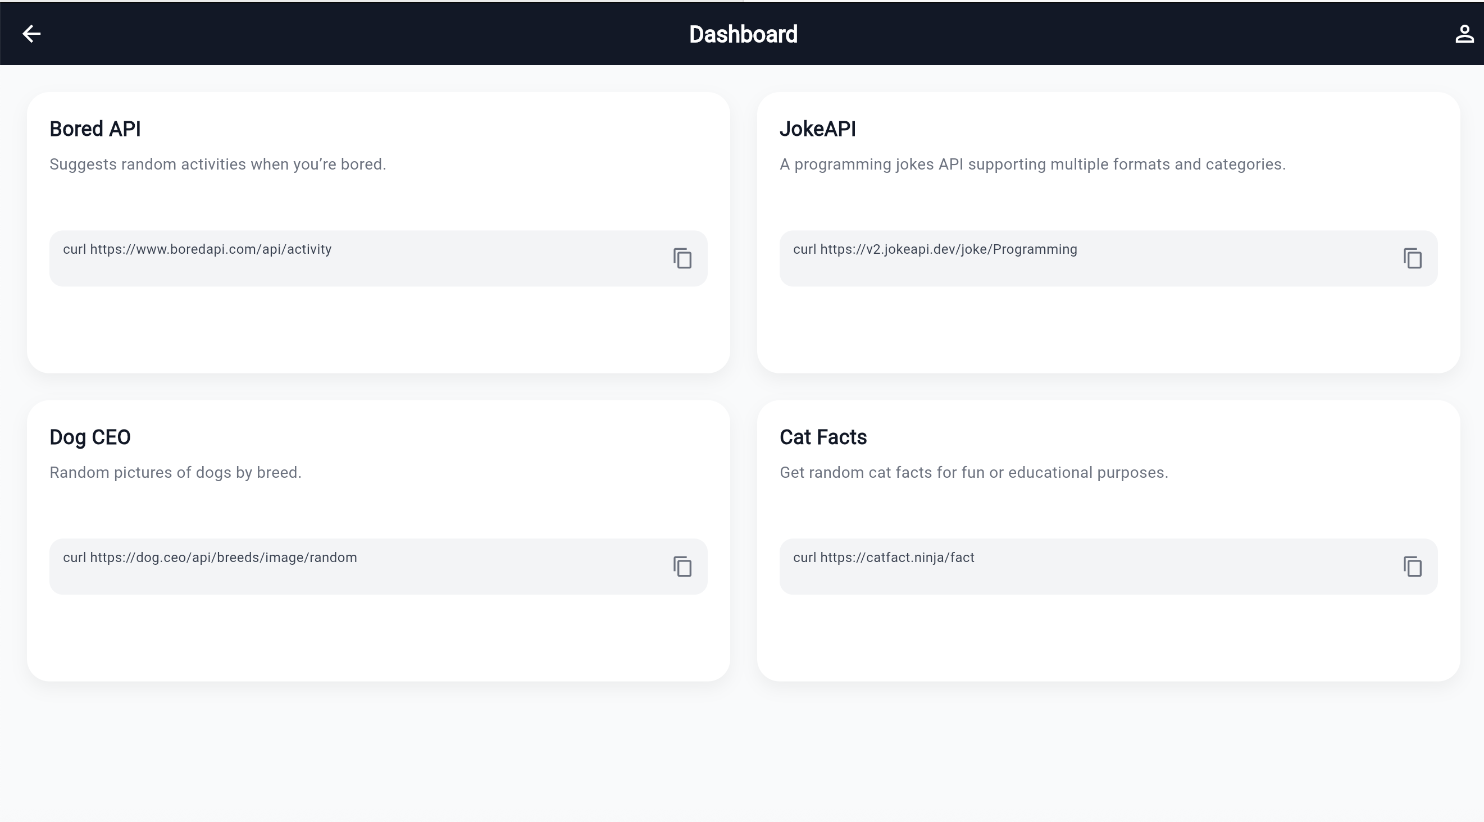This screenshot has width=1484, height=822.
Task: Click the page loading progress bar
Action: pyautogui.click(x=372, y=1)
